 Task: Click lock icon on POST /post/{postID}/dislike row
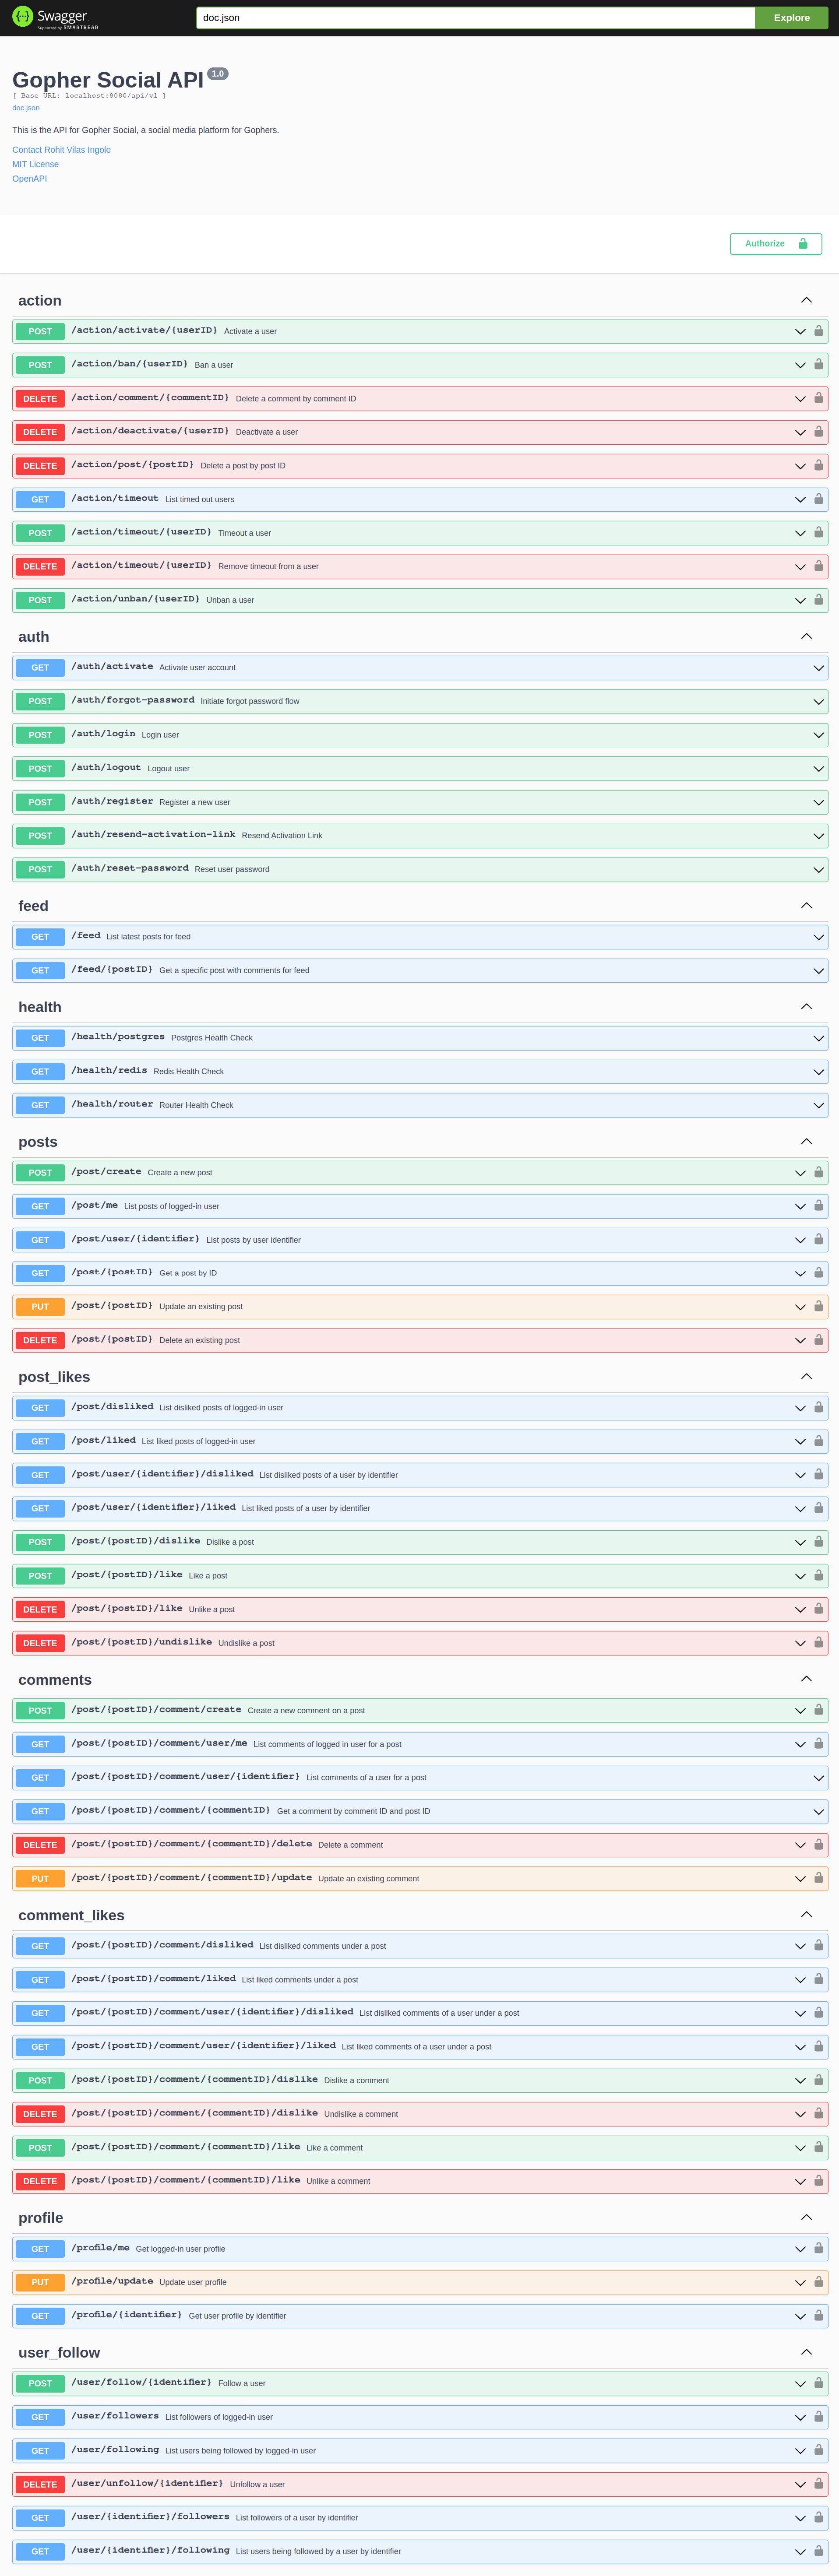tap(818, 1542)
